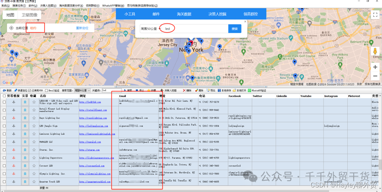
Task: Select the Street View pegman on map
Action: 375,51
